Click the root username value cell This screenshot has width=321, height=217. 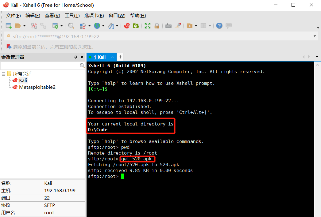click(x=64, y=212)
